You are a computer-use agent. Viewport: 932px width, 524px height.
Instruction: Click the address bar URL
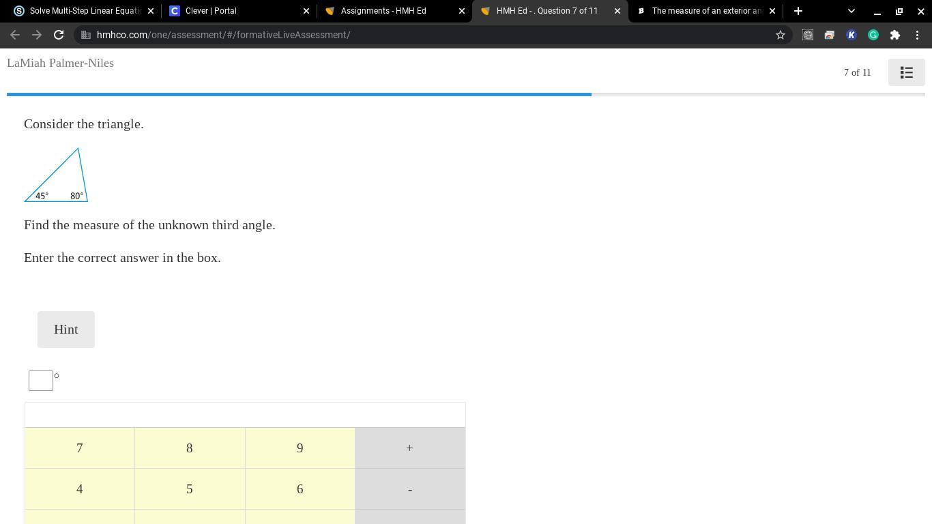coord(224,35)
